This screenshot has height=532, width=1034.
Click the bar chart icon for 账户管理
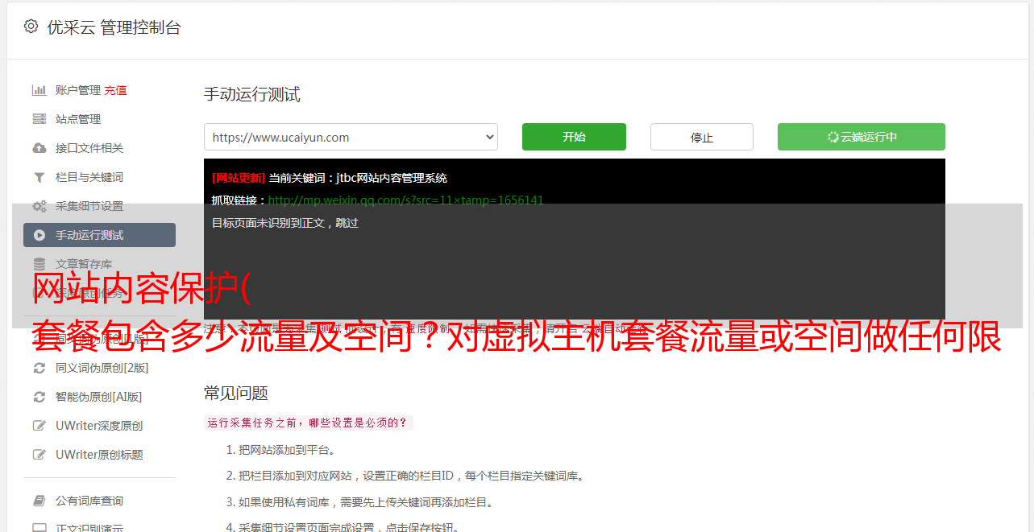click(39, 90)
